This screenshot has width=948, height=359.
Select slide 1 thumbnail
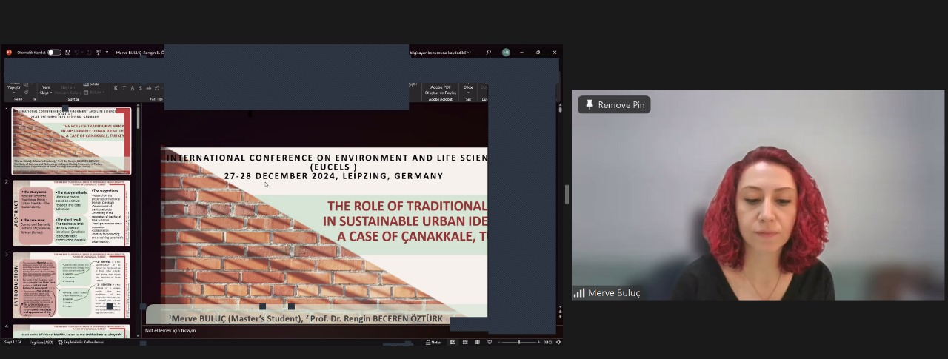(x=71, y=141)
